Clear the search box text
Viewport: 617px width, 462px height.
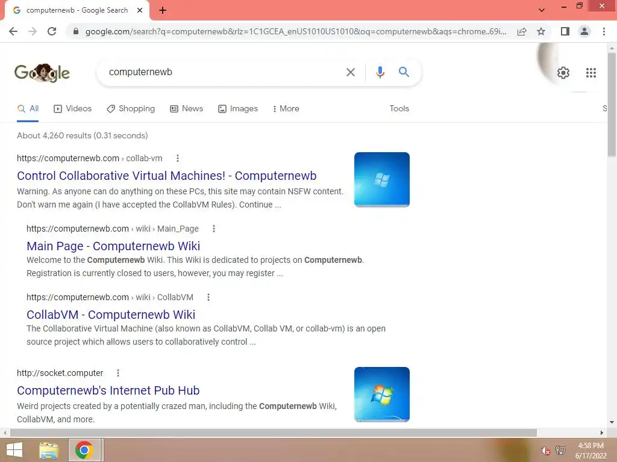tap(350, 72)
